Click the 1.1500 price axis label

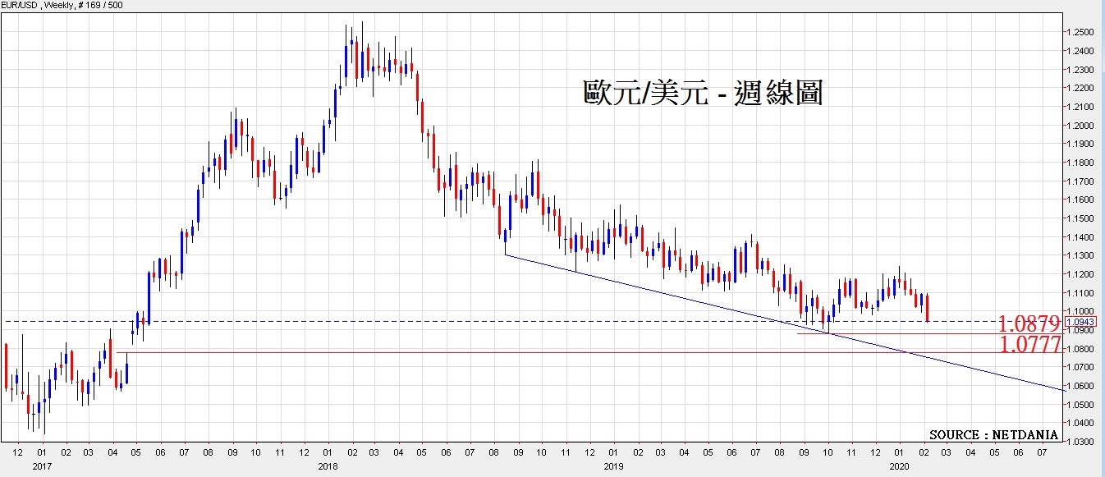1081,218
